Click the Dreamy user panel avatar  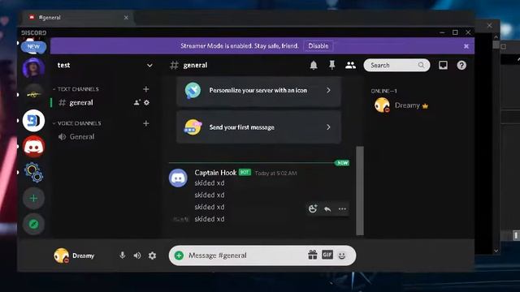(62, 255)
